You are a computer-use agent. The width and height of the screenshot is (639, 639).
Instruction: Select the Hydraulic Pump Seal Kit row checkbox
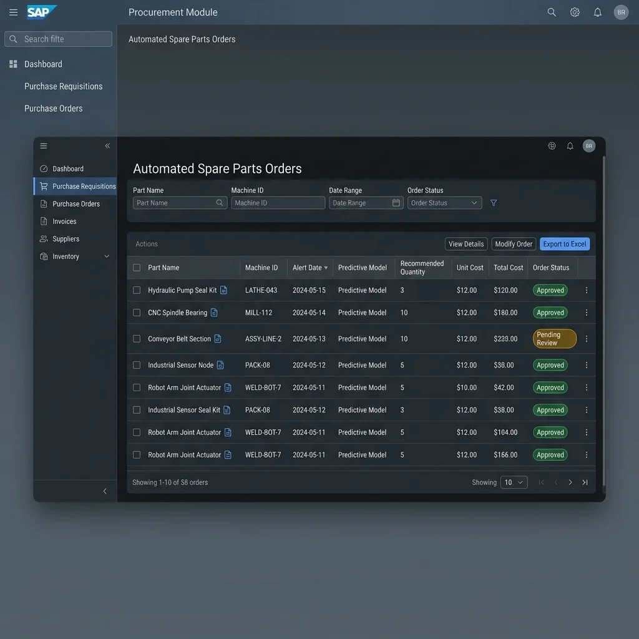click(x=137, y=290)
